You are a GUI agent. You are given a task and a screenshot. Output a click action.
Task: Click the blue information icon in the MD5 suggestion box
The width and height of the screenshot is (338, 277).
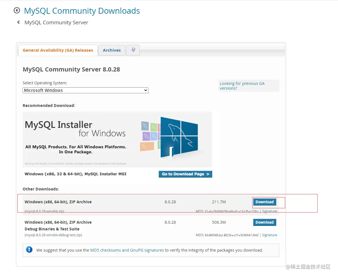click(29, 250)
